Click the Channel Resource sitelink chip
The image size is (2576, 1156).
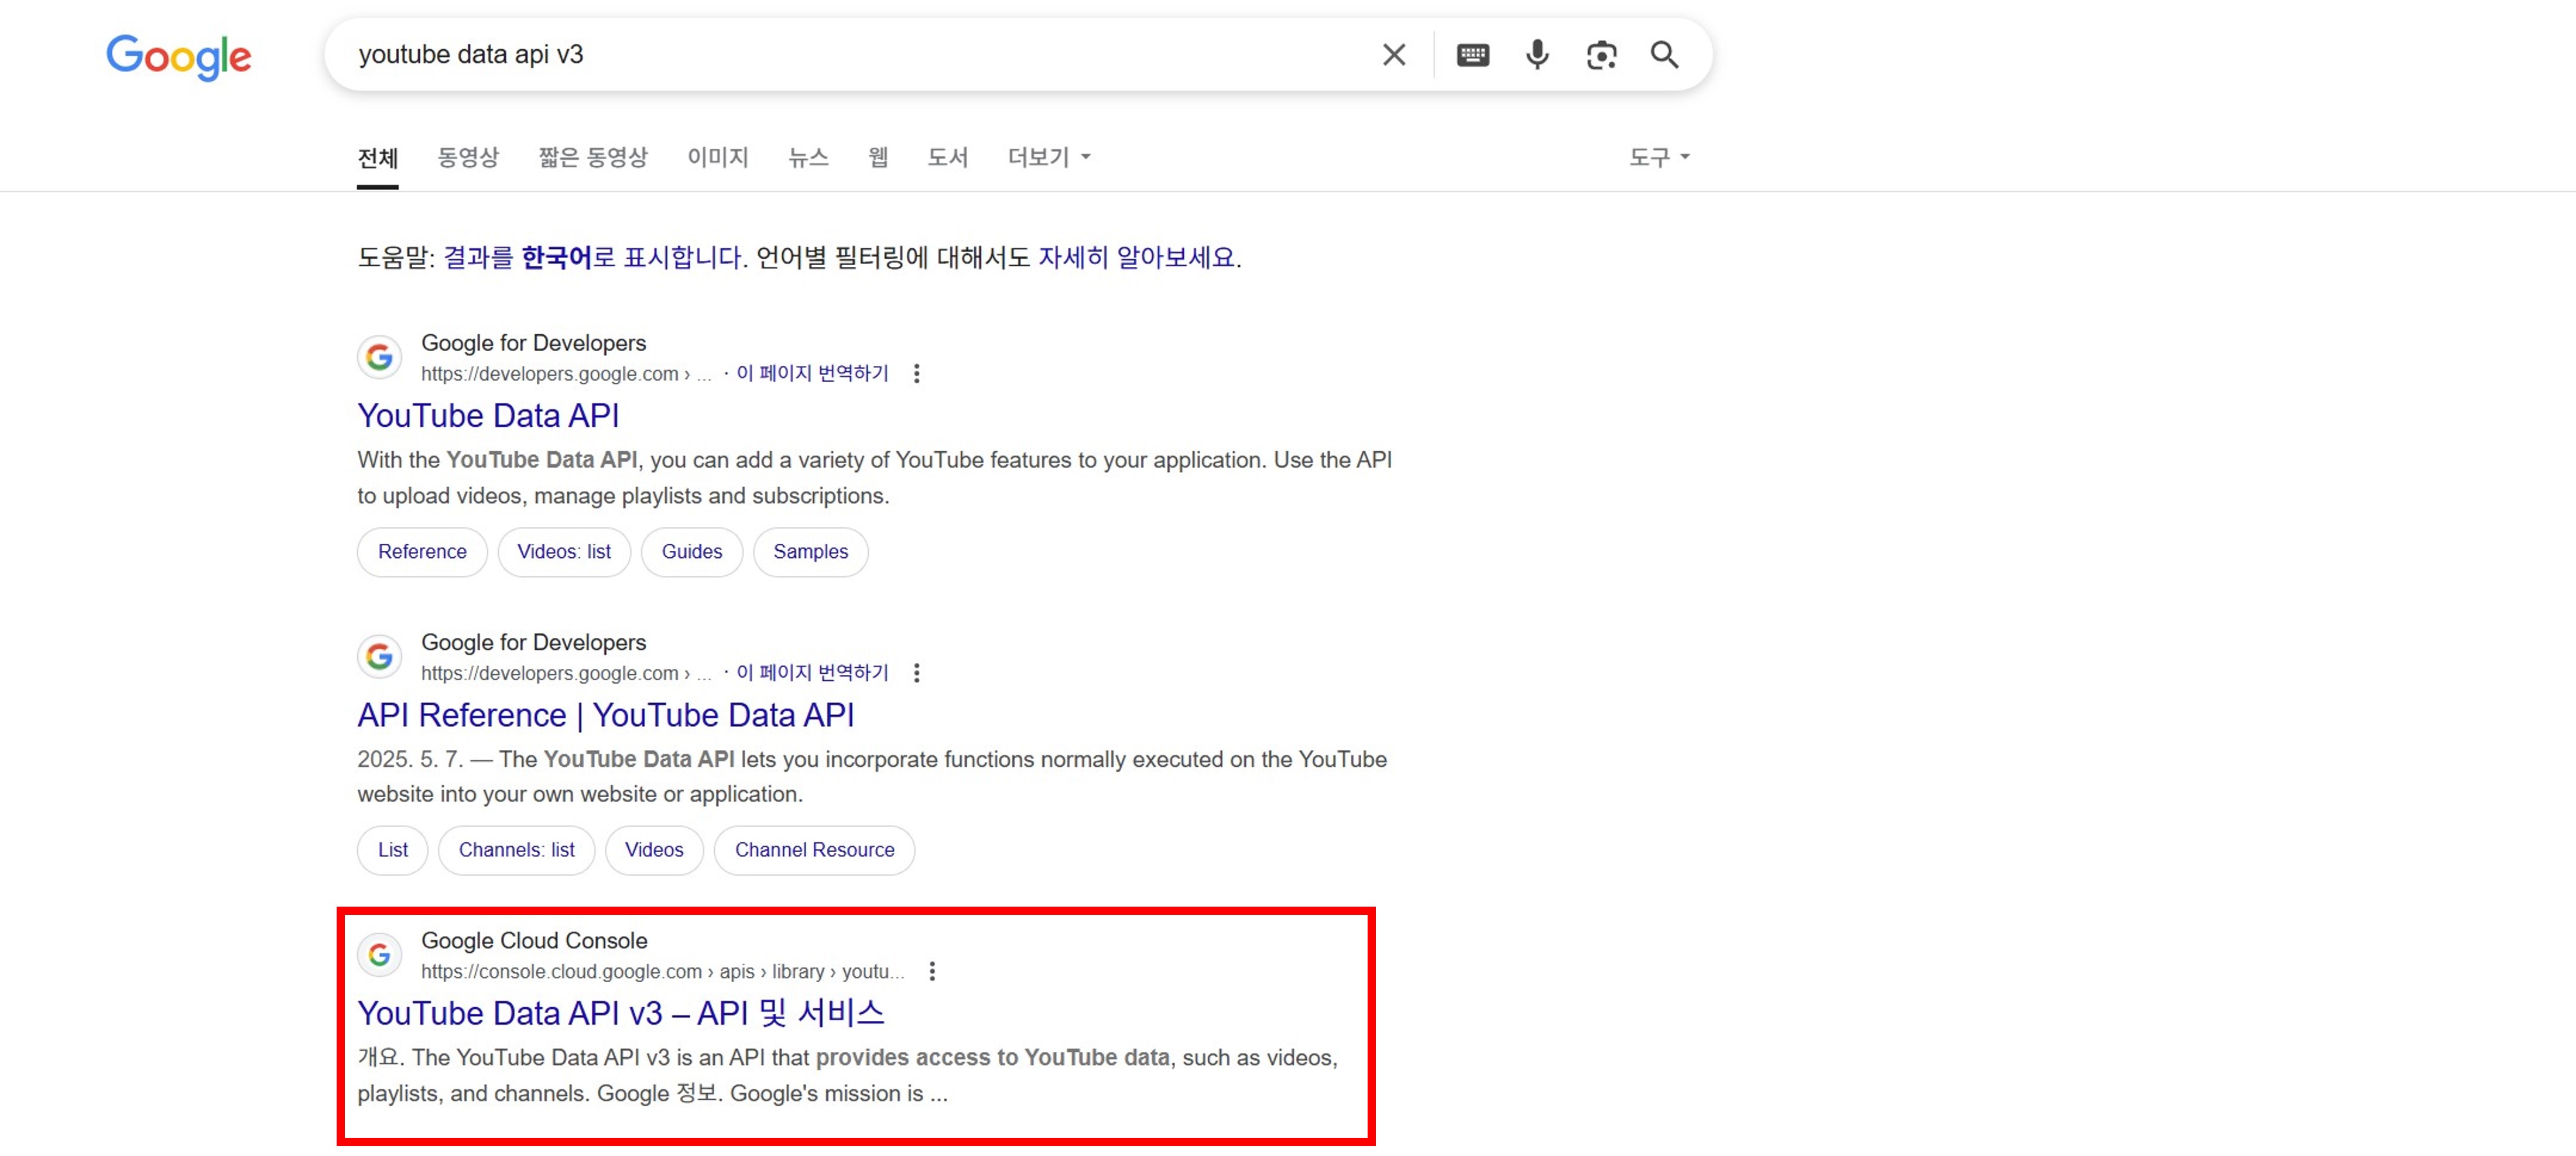[814, 850]
